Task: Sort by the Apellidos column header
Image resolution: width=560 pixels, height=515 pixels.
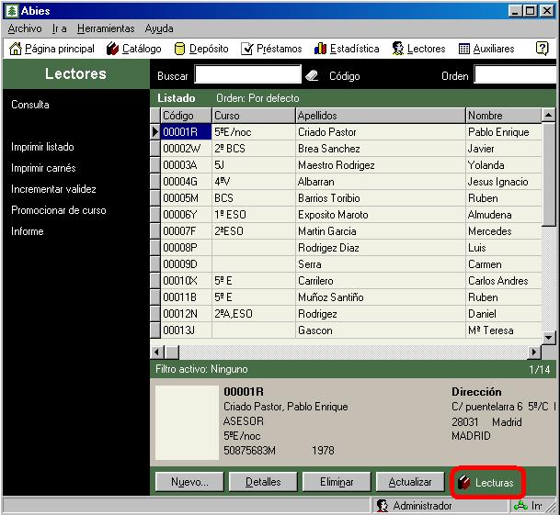Action: [379, 116]
